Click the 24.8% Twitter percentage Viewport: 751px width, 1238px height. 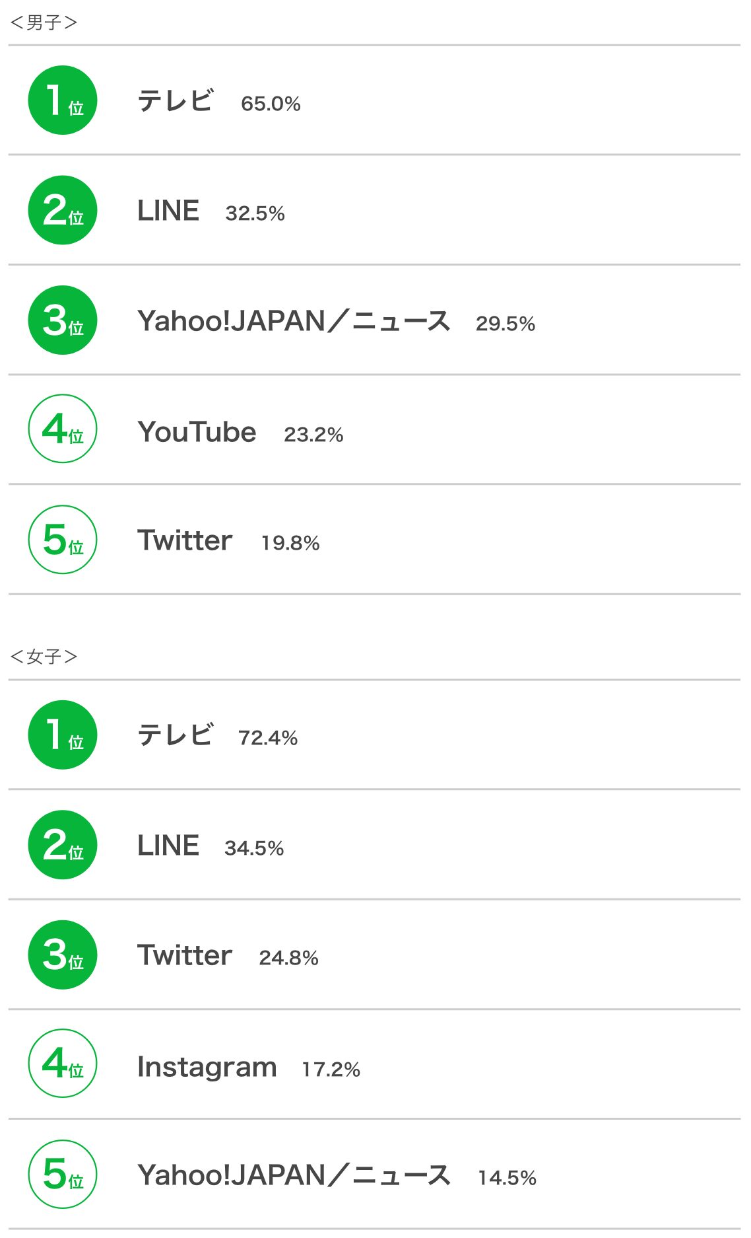(x=288, y=958)
